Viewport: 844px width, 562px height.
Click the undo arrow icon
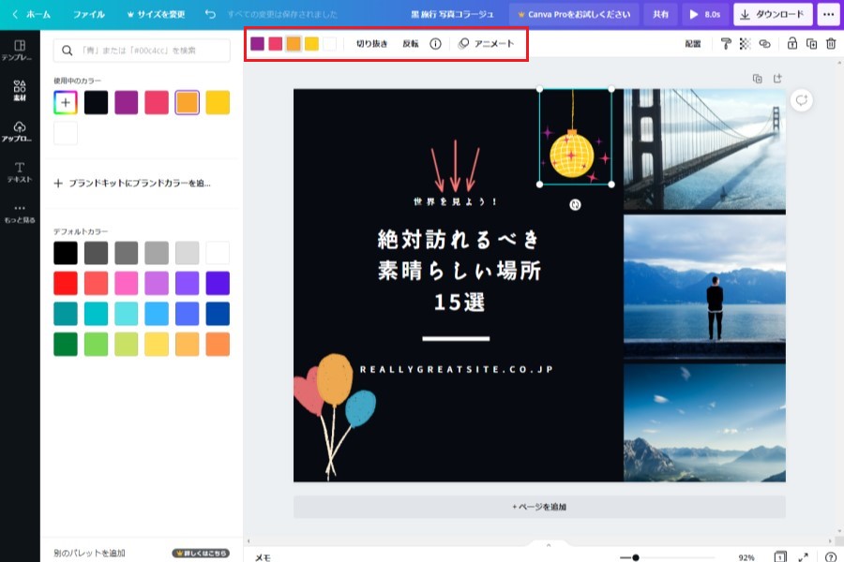coord(210,15)
